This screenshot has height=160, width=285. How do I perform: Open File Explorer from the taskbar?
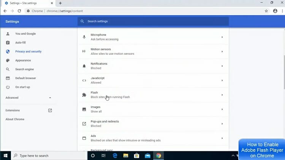pos(126,156)
